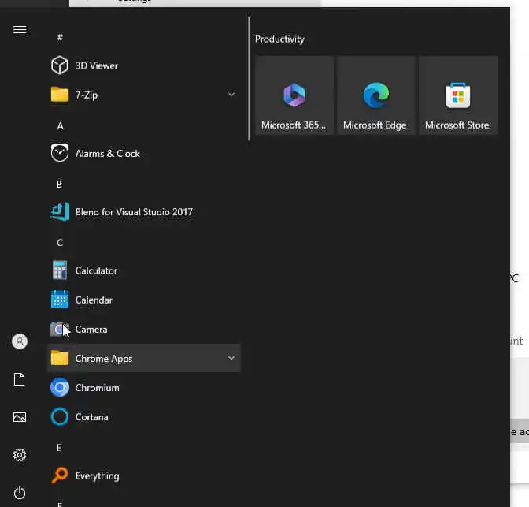Click 'Blend for Visual Studio 2017' text

[134, 212]
